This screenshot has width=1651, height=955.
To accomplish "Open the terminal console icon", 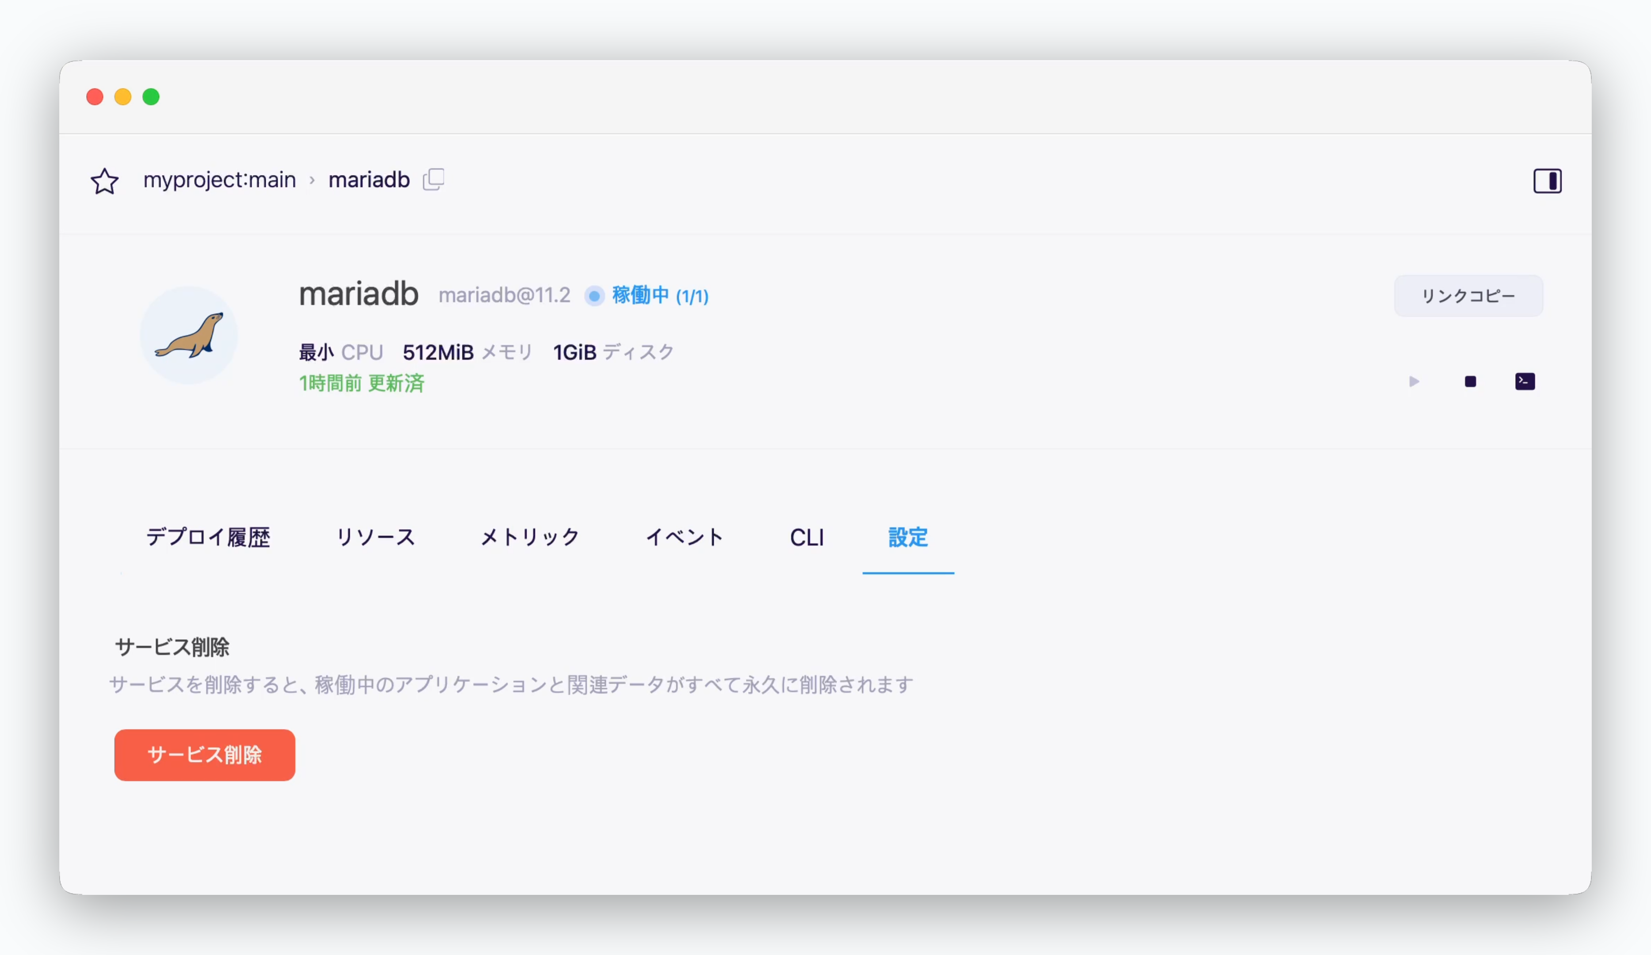I will pyautogui.click(x=1525, y=381).
